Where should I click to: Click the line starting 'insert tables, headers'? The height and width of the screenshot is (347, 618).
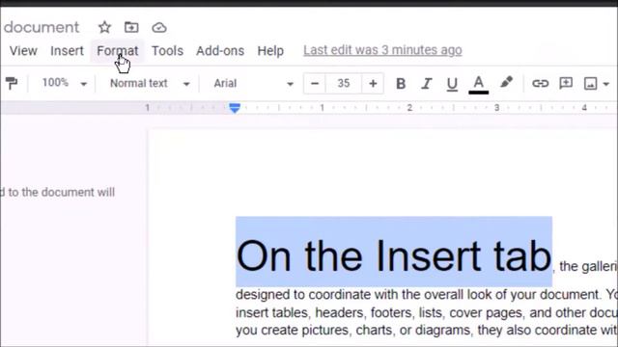pyautogui.click(x=427, y=312)
